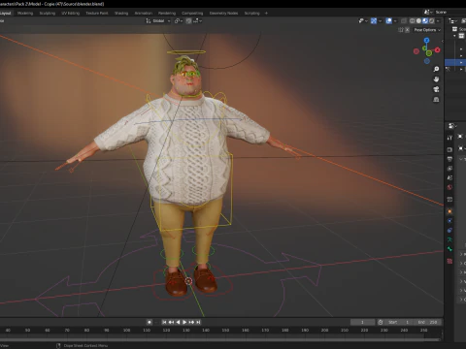The height and width of the screenshot is (349, 466).
Task: Click the zoom view magnifier icon
Action: pyautogui.click(x=436, y=69)
